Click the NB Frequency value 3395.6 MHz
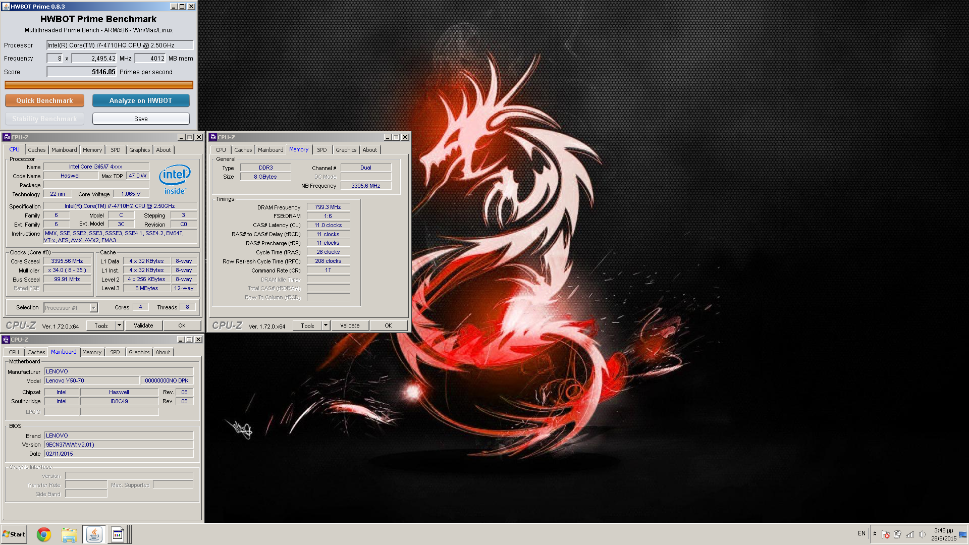The height and width of the screenshot is (545, 969). click(366, 186)
